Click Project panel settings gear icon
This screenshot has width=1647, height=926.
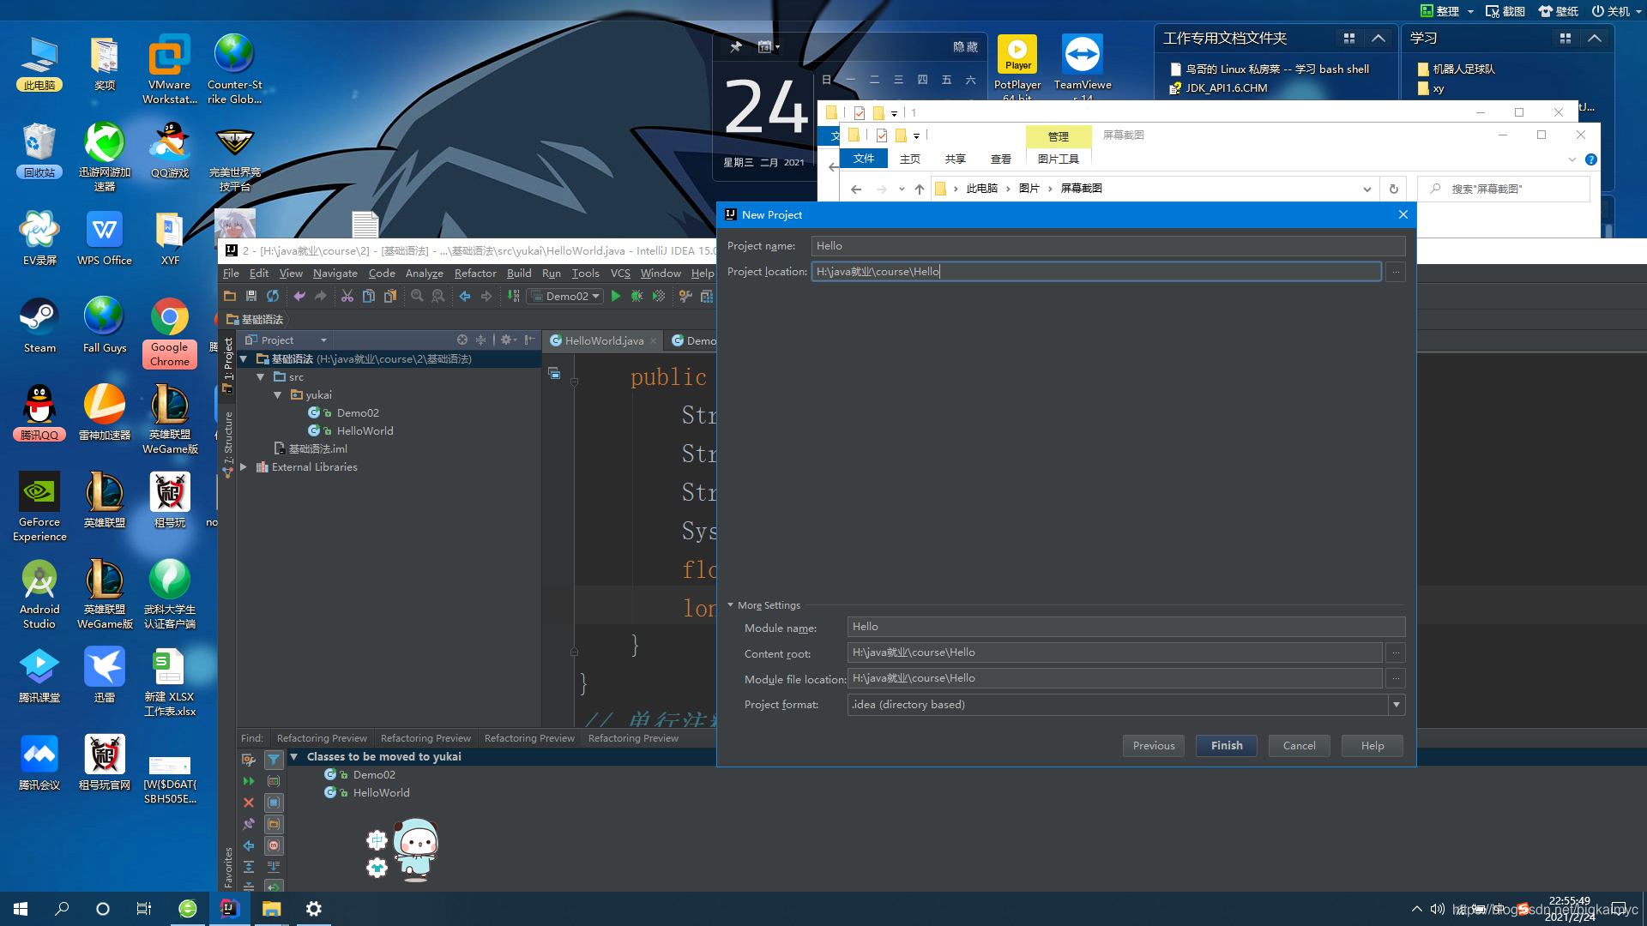pyautogui.click(x=506, y=340)
